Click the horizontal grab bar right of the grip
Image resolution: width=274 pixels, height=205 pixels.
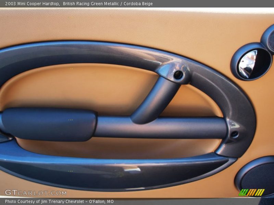click(x=161, y=127)
